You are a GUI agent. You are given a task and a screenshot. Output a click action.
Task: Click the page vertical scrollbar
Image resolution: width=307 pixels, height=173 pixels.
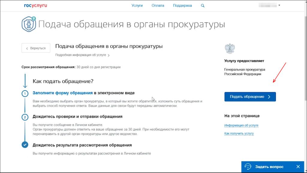(305, 59)
